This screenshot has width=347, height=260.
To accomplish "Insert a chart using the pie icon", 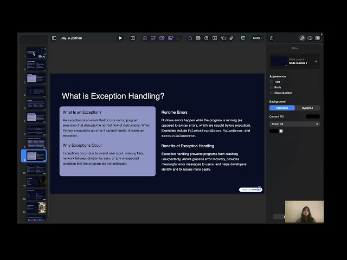I will [206, 38].
